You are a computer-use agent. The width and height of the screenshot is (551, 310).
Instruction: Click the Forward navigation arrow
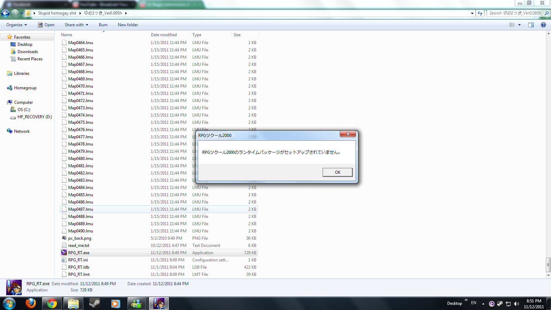point(15,13)
